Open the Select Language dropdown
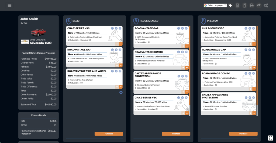The height and width of the screenshot is (143, 276). 215,5
